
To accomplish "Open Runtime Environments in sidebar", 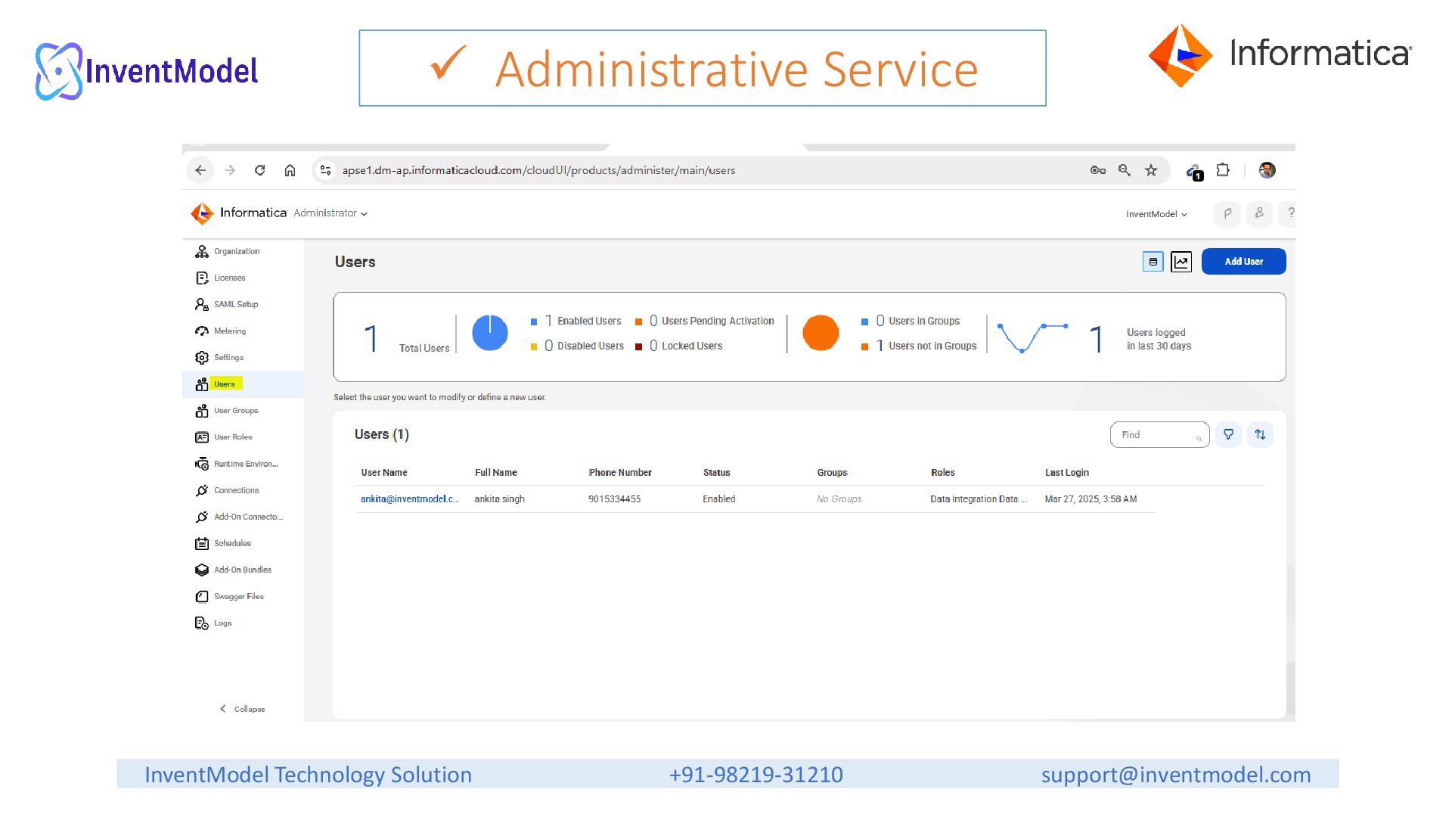I will [243, 464].
